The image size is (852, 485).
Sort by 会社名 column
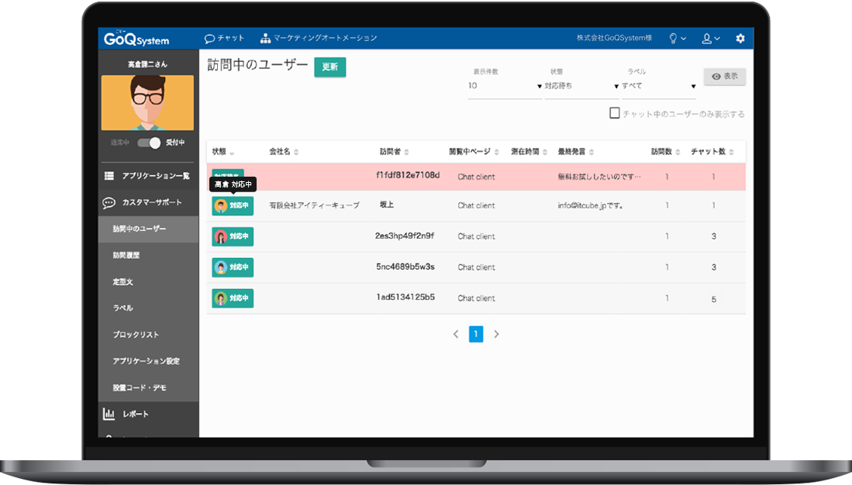coord(285,152)
